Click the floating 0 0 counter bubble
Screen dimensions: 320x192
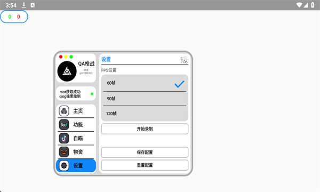click(14, 17)
